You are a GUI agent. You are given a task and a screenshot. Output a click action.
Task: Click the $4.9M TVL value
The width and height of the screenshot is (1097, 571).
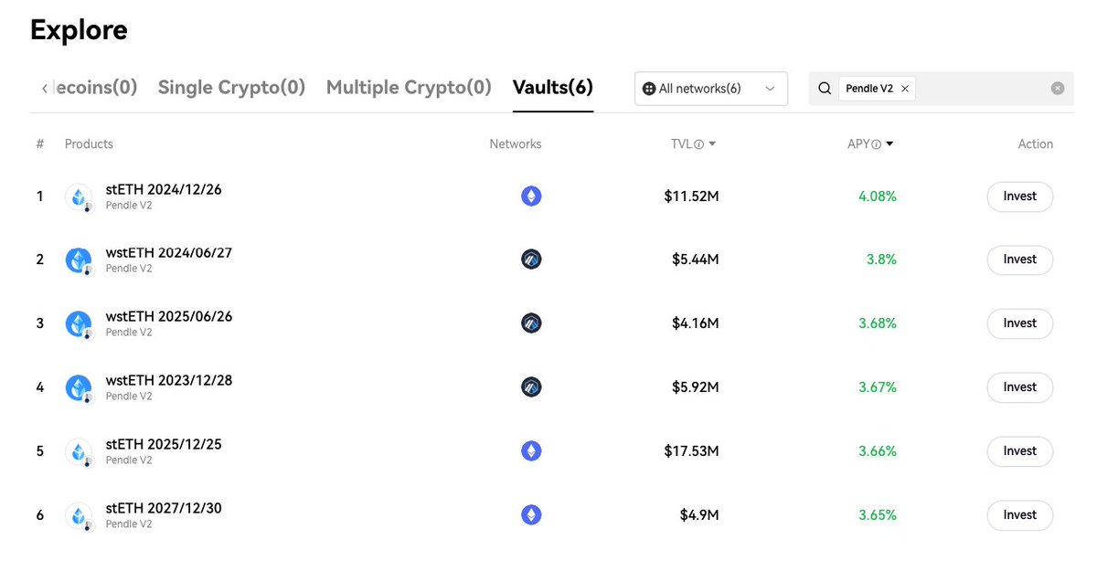(699, 515)
